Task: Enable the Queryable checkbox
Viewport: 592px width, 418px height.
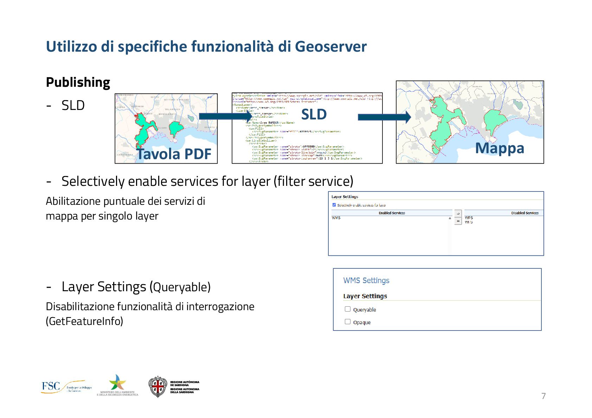Action: [348, 309]
